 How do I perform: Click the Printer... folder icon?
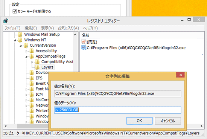pyautogui.click(x=32, y=111)
